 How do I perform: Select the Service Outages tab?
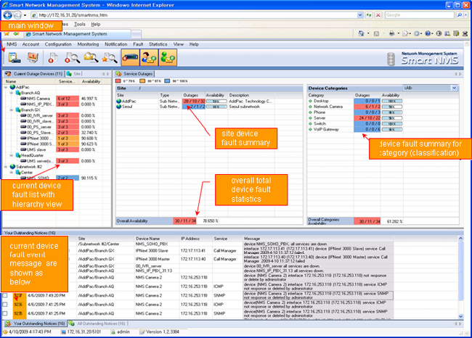point(139,74)
